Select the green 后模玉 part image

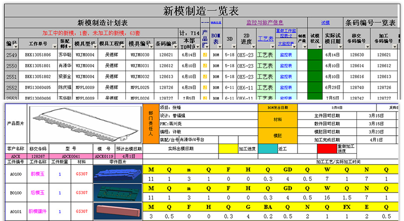(x=117, y=193)
